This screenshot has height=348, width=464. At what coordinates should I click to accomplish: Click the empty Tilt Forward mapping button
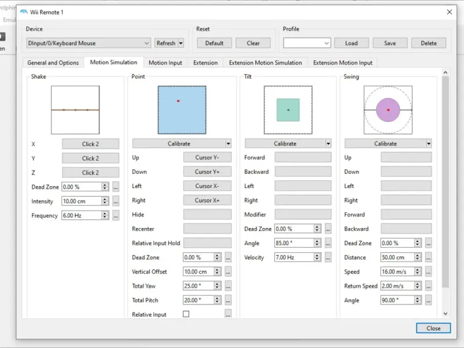(x=303, y=157)
